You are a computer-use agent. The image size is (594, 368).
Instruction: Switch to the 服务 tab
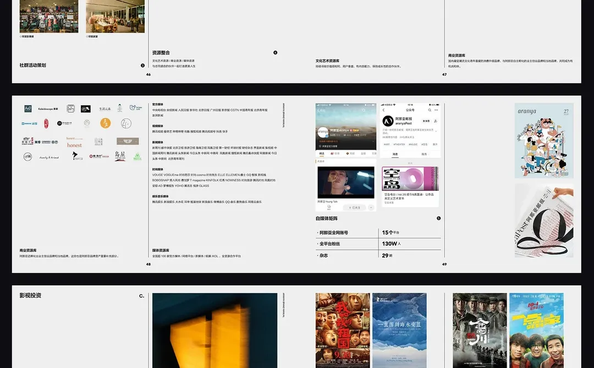[424, 154]
